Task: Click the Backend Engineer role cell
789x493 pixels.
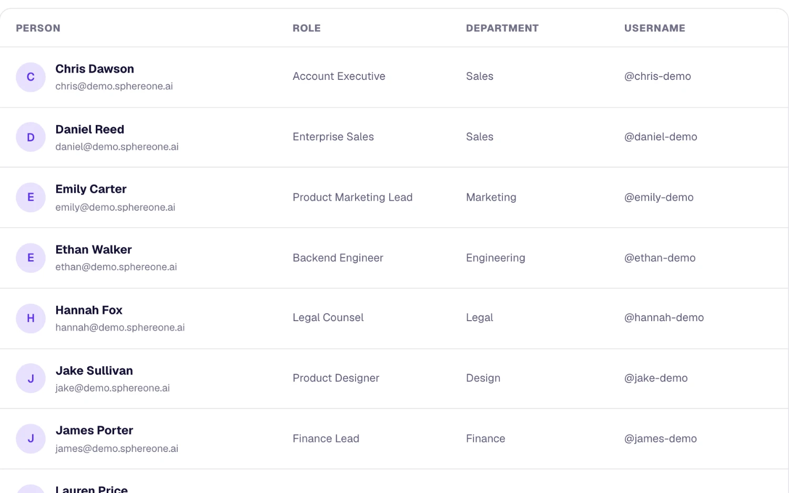Action: [338, 258]
